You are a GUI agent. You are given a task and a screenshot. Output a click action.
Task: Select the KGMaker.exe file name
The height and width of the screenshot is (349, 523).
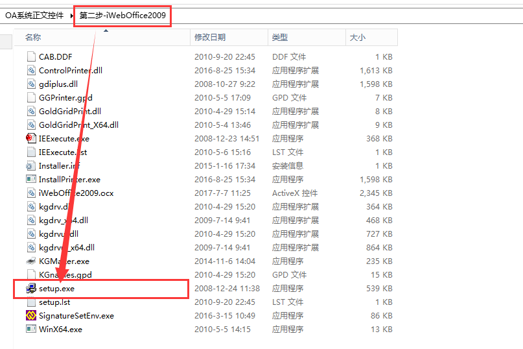tap(64, 261)
